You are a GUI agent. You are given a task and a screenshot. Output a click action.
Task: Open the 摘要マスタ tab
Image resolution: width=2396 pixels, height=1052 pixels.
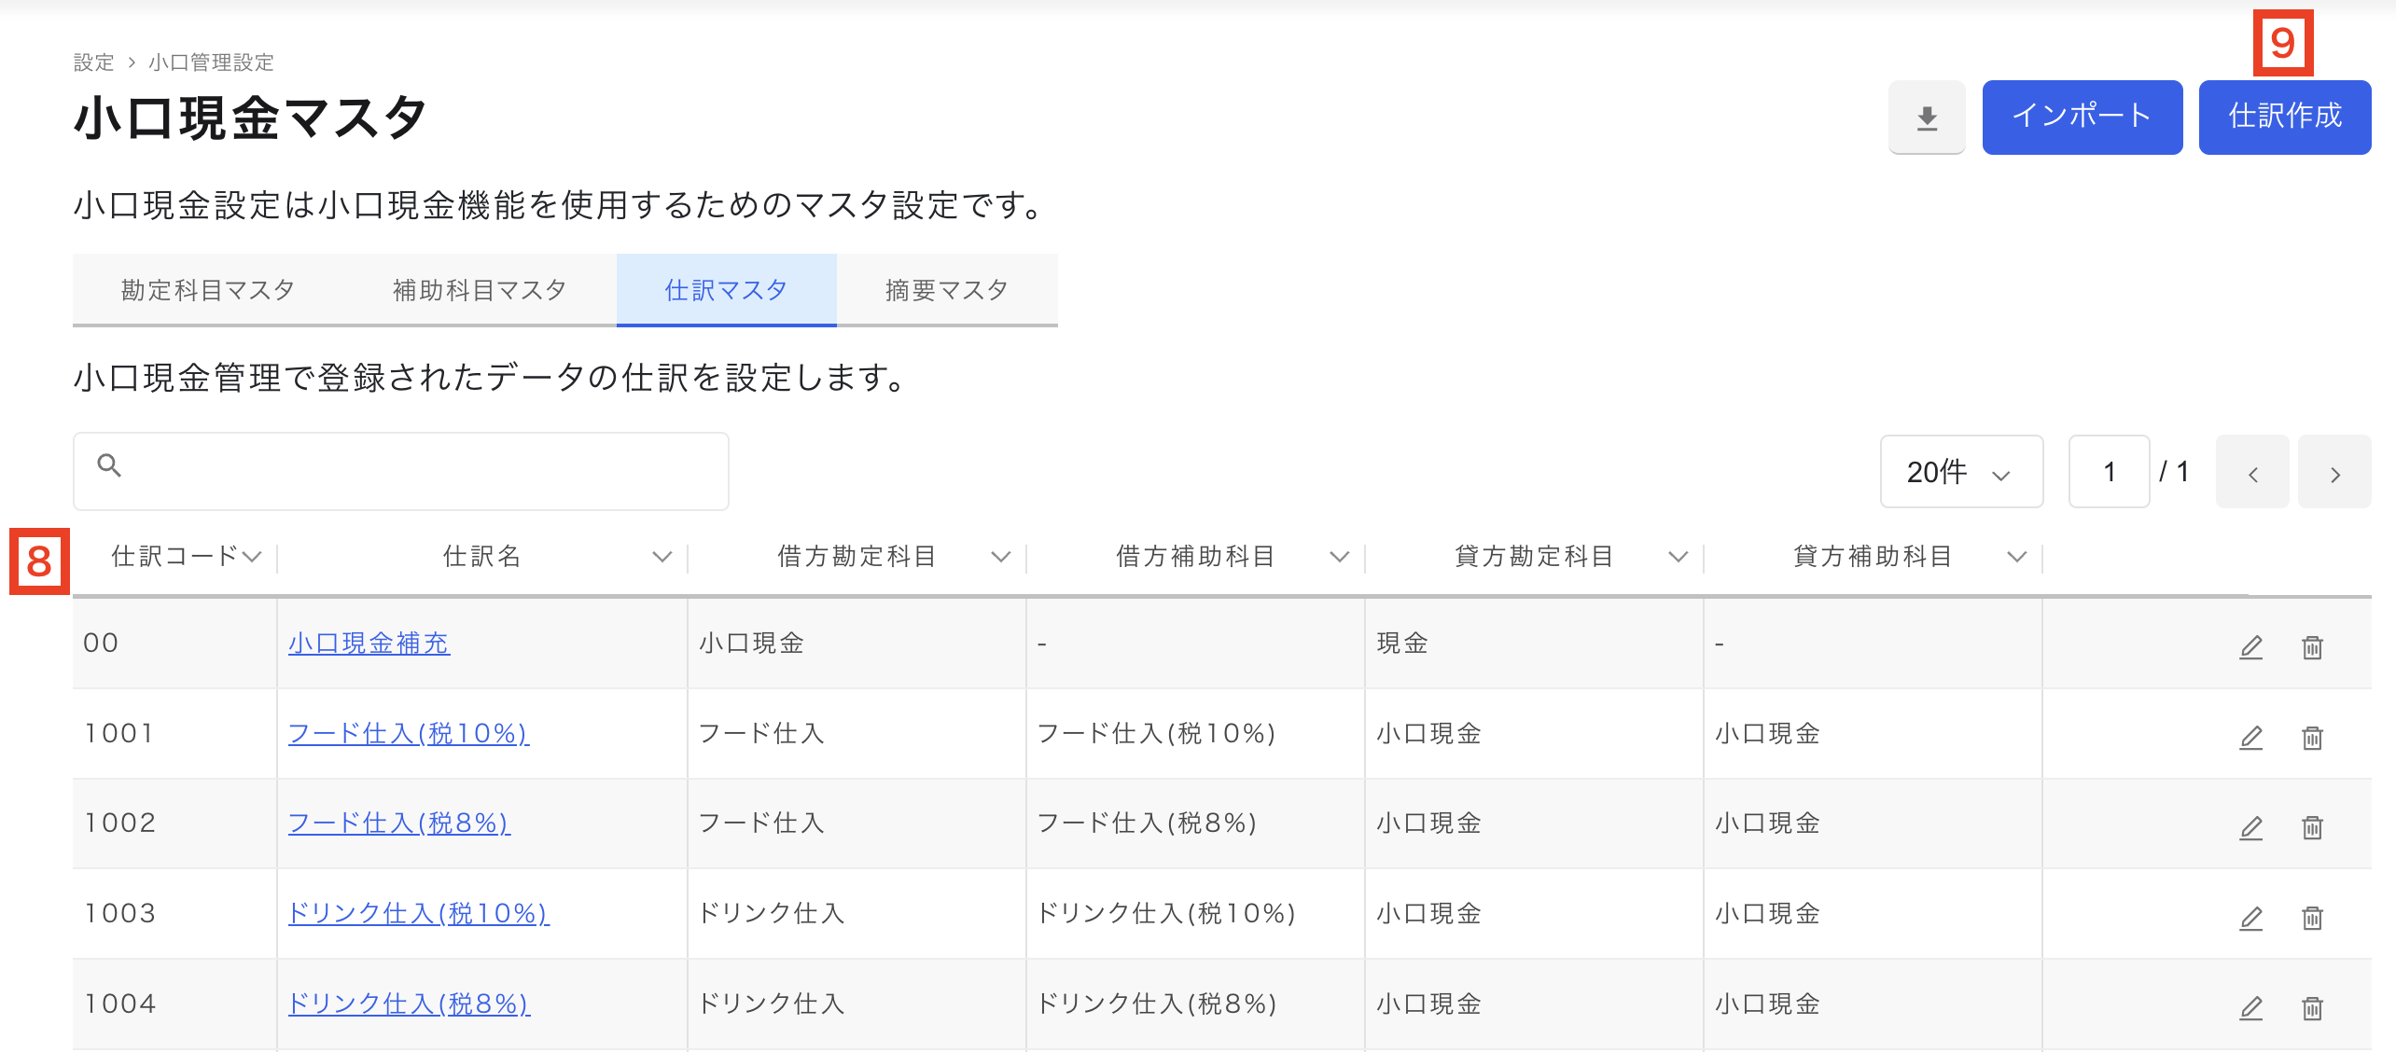(x=946, y=290)
